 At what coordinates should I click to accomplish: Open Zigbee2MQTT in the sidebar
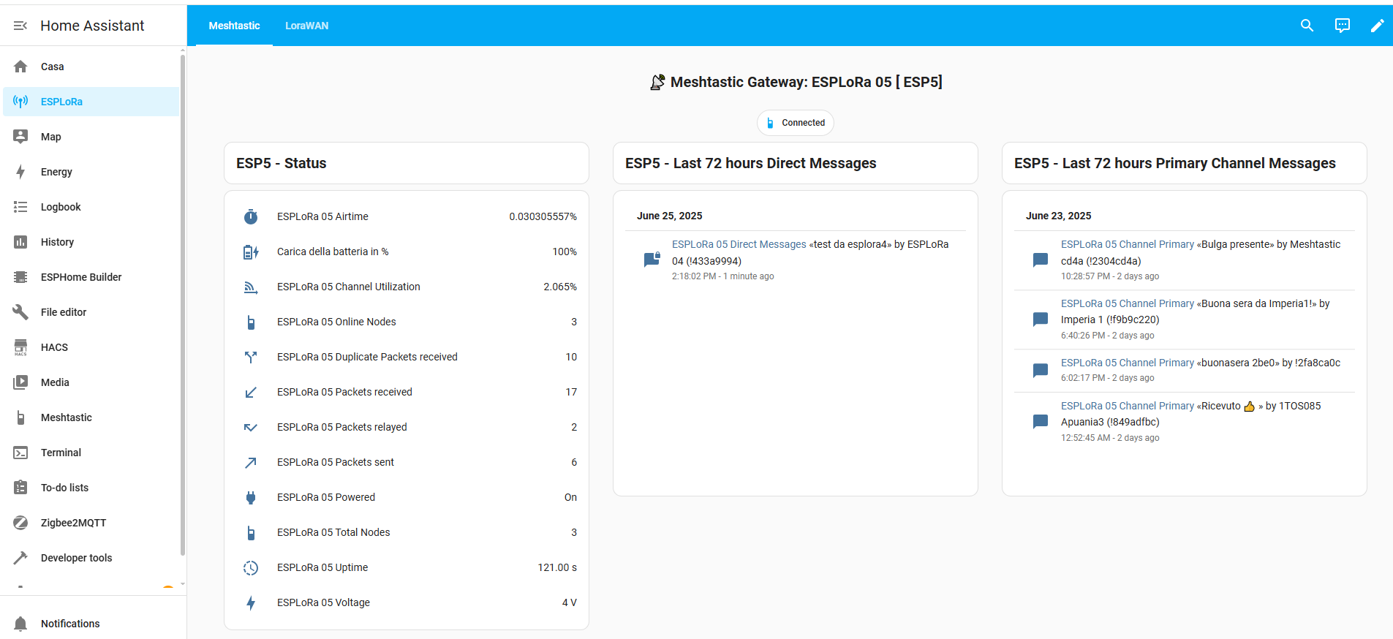click(91, 523)
